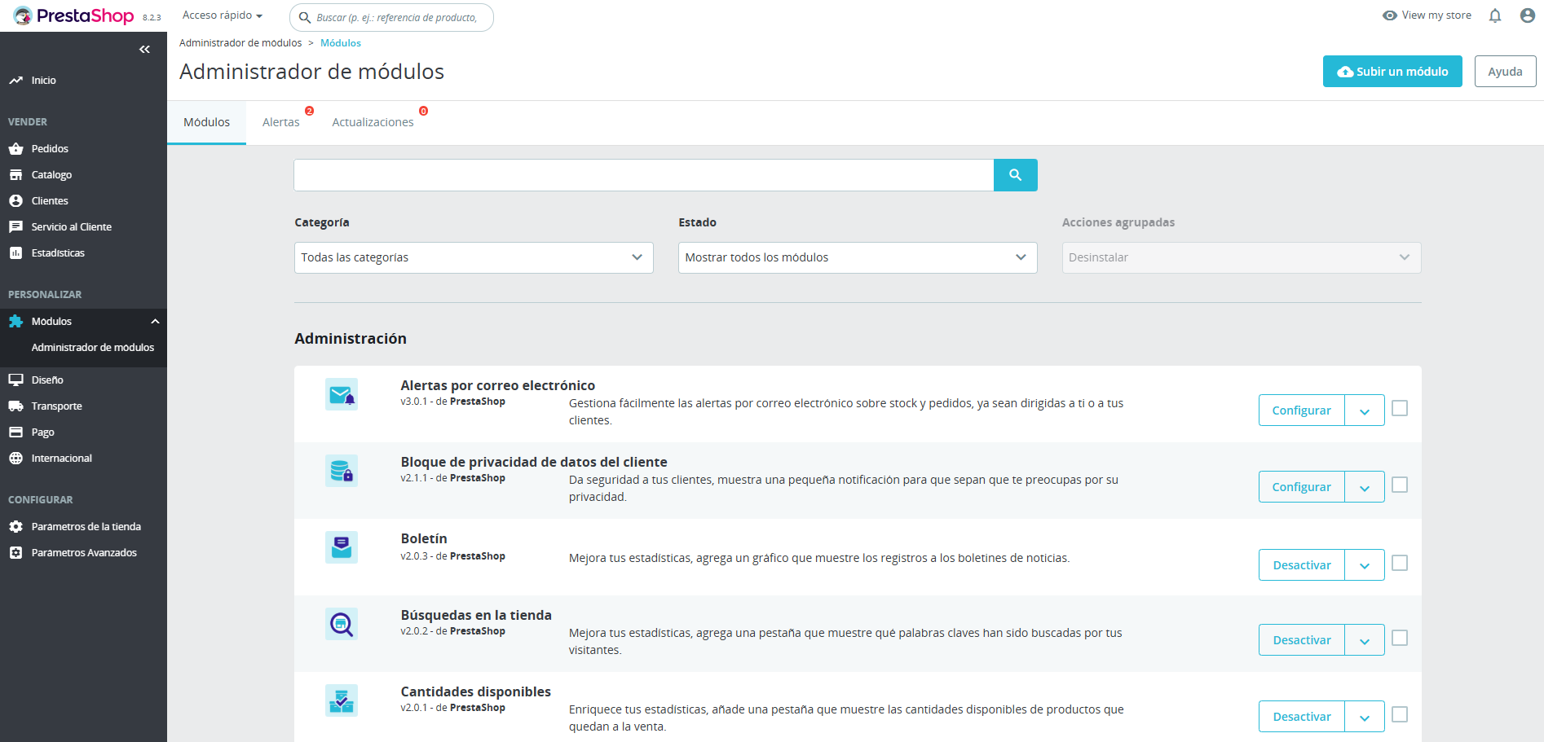Open the Actualizaciones tab
This screenshot has height=742, width=1544.
373,122
